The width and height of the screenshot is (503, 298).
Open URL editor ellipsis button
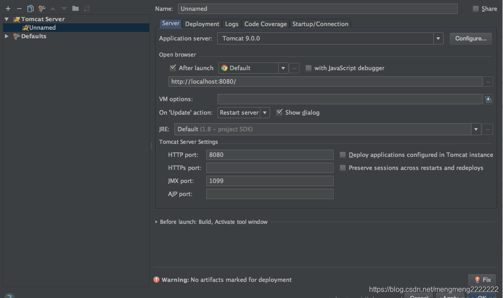coord(488,81)
